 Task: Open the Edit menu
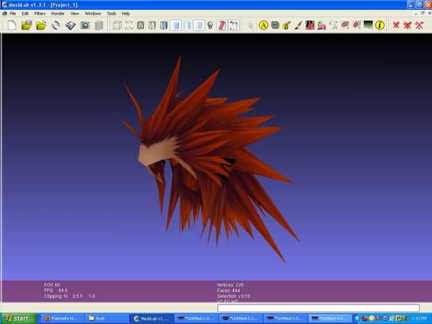[x=25, y=13]
